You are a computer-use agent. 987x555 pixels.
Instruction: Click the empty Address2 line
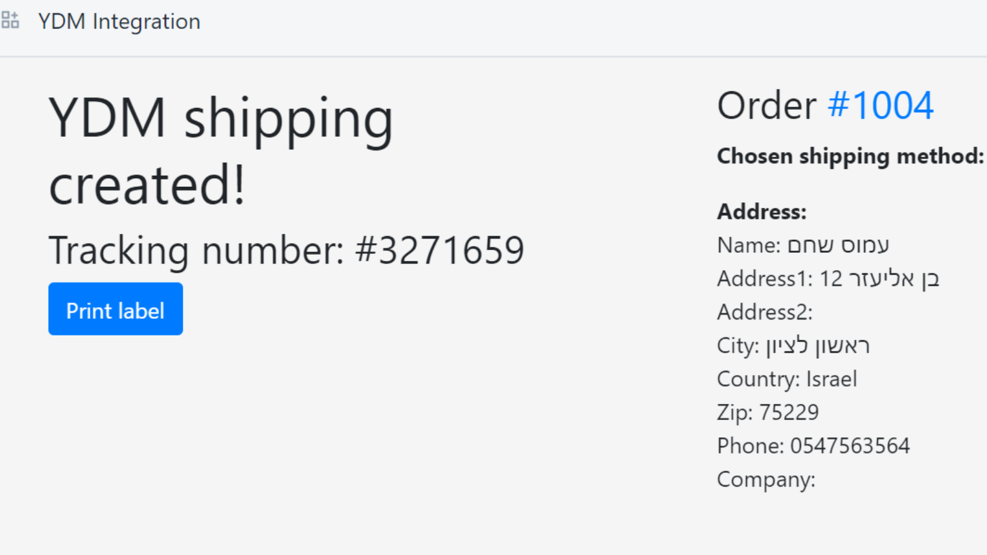(x=765, y=312)
